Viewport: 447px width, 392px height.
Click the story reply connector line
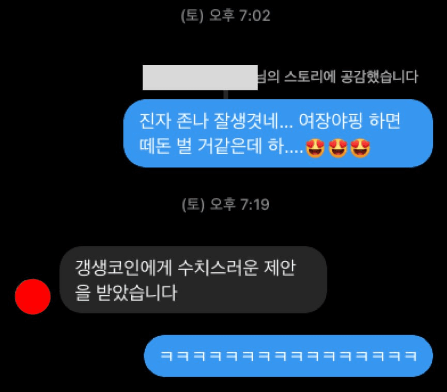[226, 95]
